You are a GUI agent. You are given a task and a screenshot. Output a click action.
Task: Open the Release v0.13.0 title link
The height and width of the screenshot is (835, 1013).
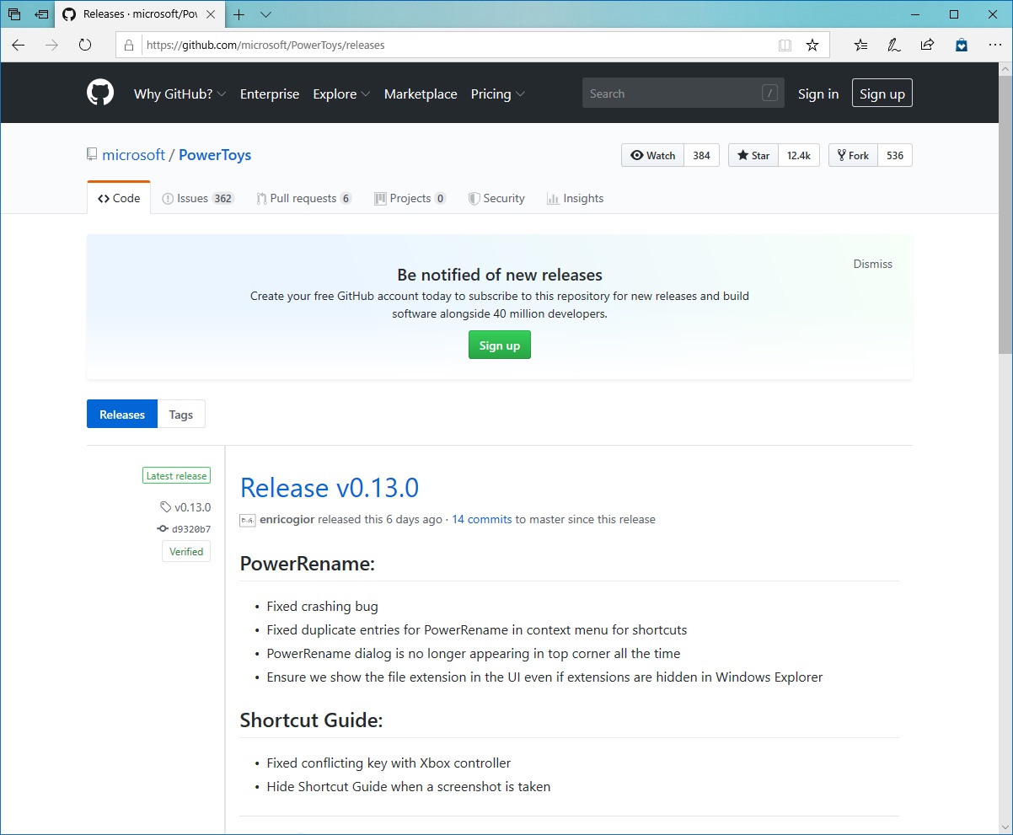tap(330, 488)
